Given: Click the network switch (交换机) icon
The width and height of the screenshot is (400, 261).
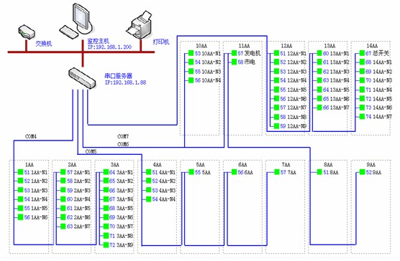Looking at the screenshot, I should click(27, 32).
